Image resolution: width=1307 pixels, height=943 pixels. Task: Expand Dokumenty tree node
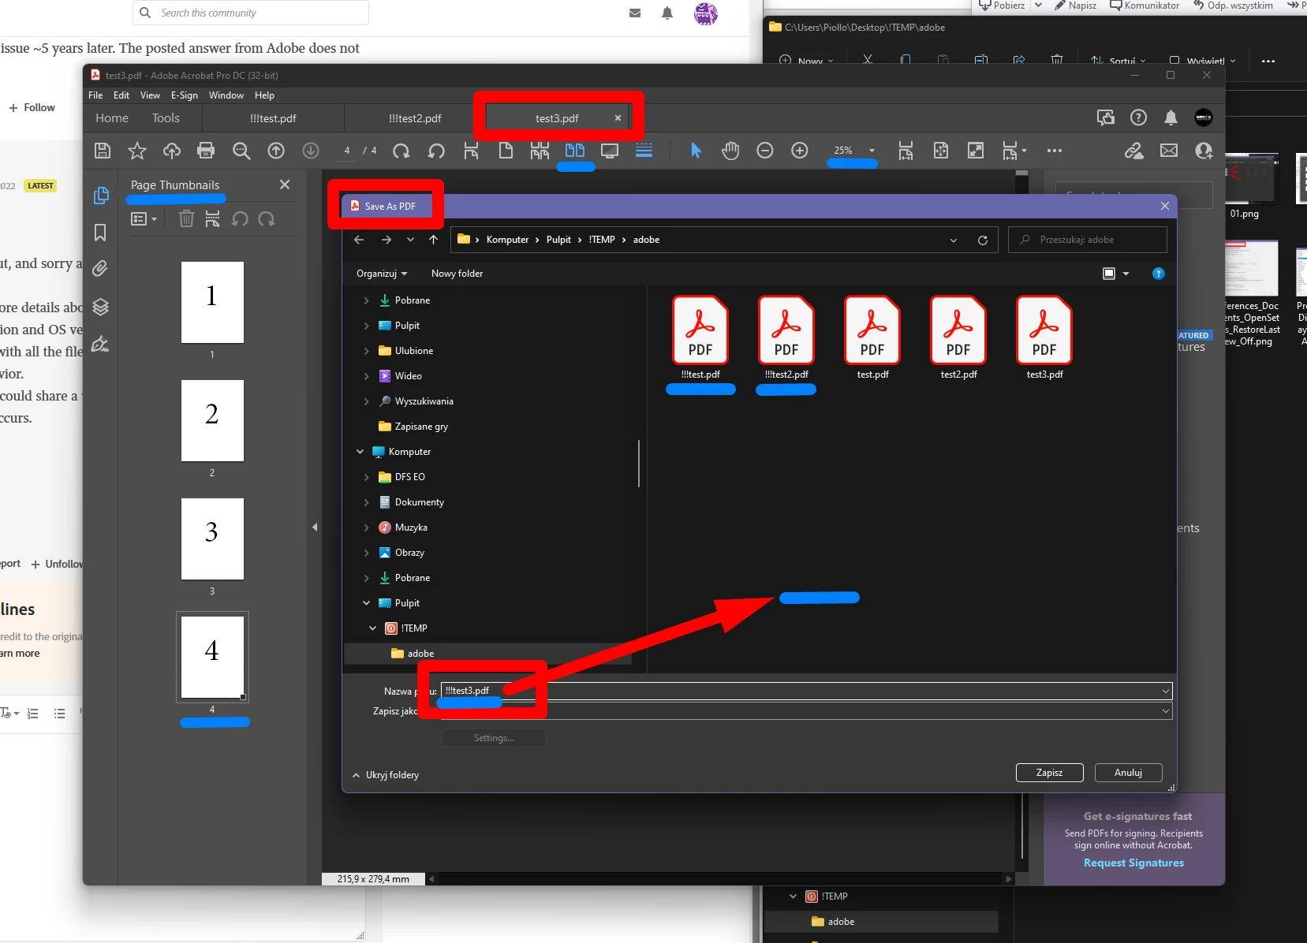point(366,502)
